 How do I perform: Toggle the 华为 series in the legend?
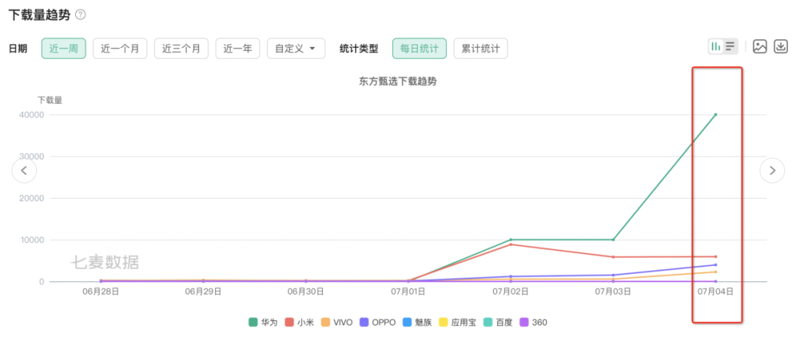(262, 323)
